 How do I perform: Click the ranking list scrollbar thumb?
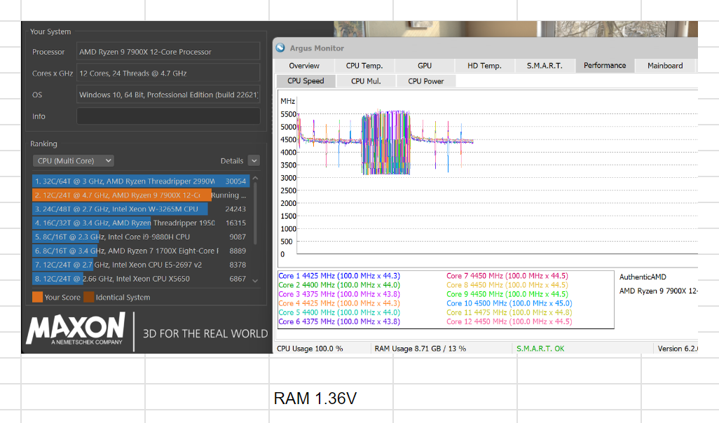[x=255, y=213]
